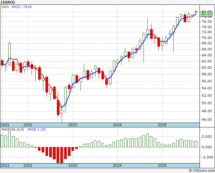Click the 46.00 price axis label
This screenshot has width=215, height=173.
tap(207, 119)
